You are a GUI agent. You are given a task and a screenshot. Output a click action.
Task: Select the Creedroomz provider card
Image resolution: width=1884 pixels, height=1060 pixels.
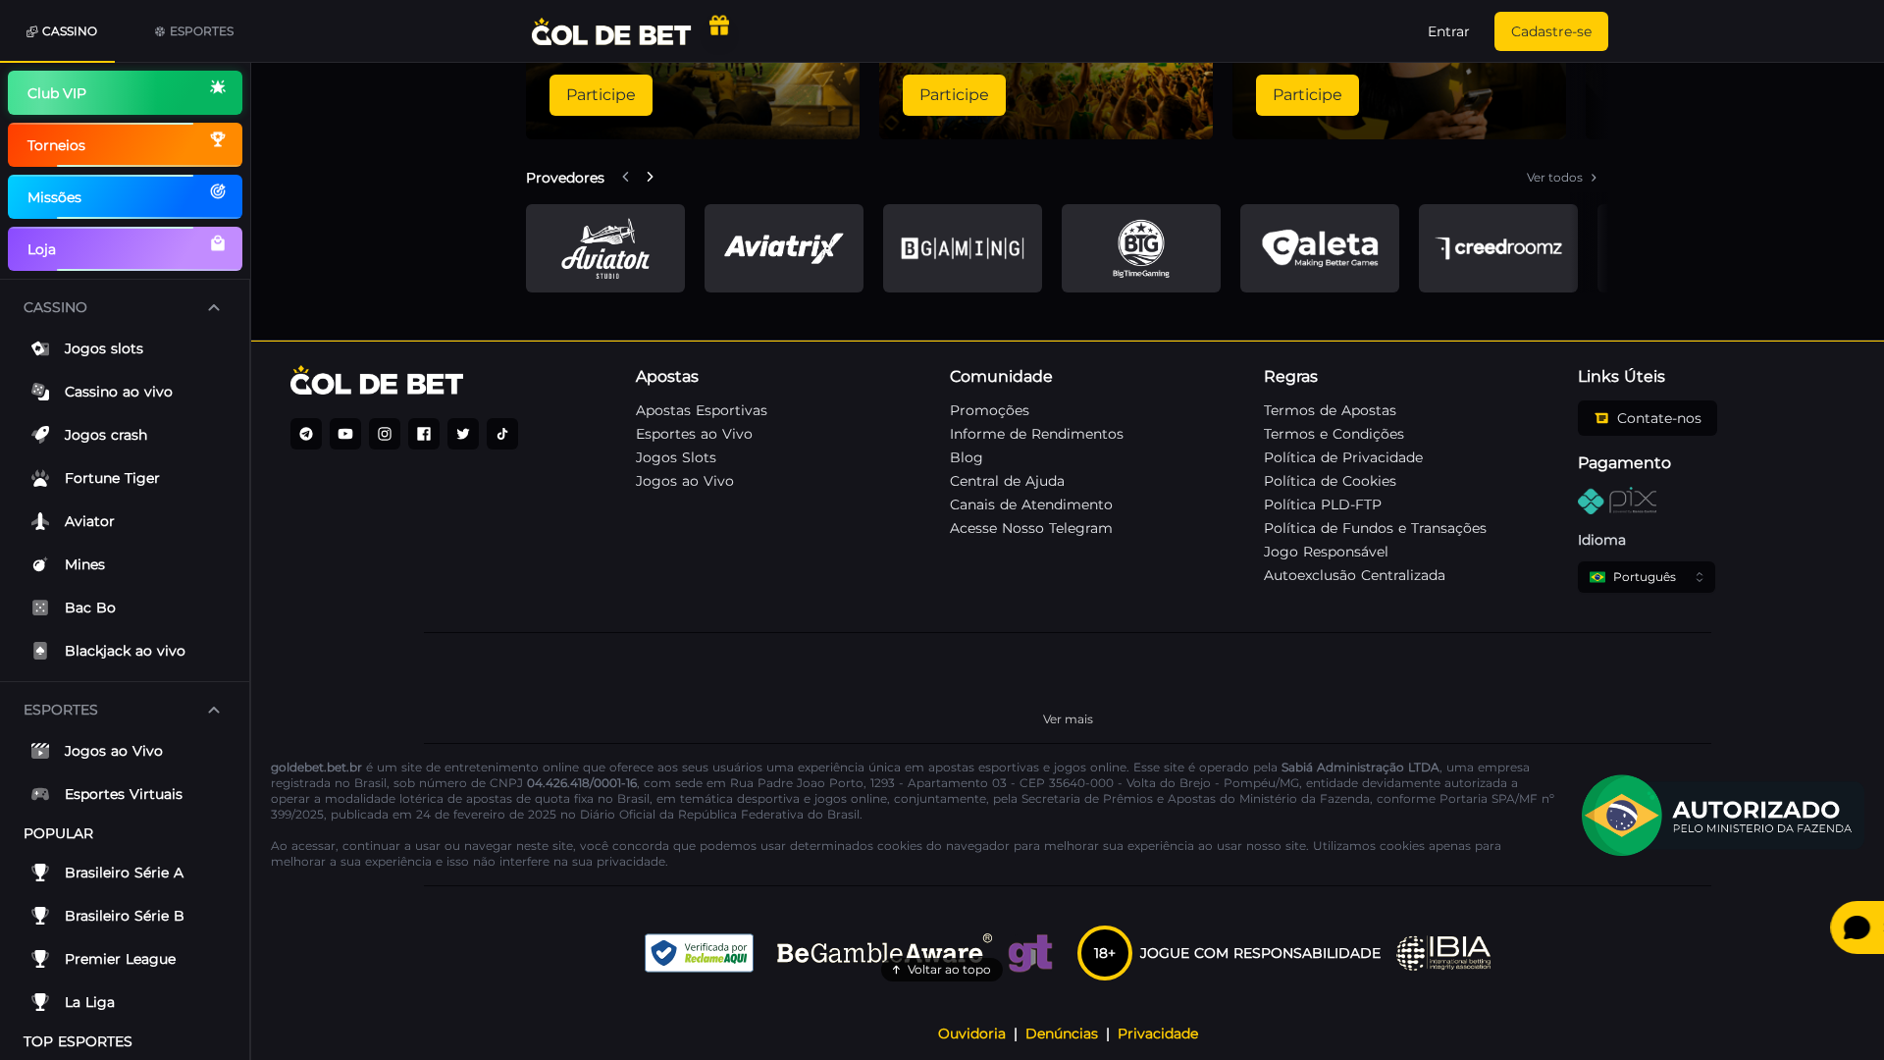point(1498,248)
